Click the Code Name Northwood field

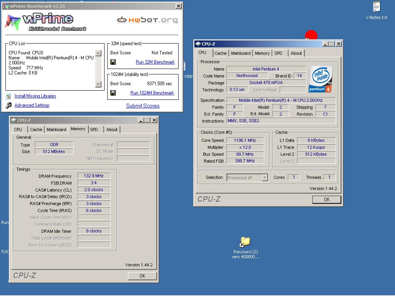click(247, 76)
